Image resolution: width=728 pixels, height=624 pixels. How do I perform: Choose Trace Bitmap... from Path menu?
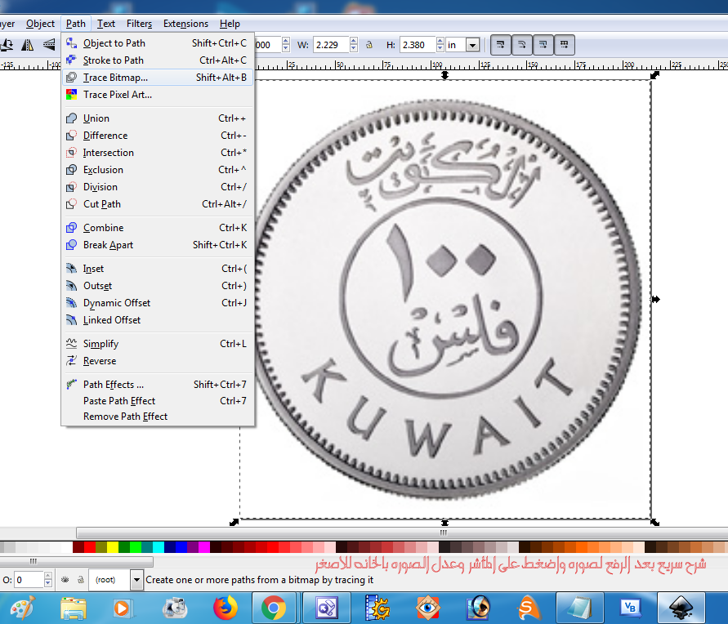click(x=158, y=78)
